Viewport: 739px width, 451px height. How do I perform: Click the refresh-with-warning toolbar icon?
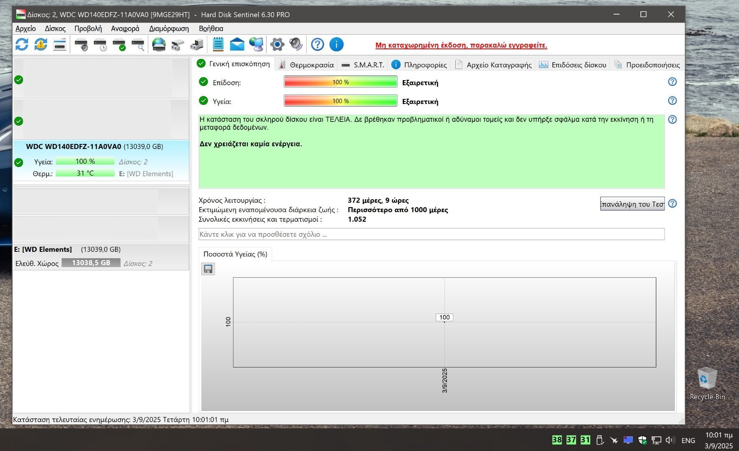[41, 44]
